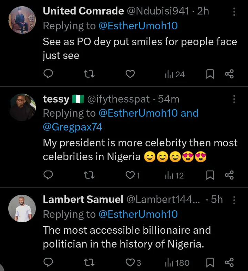Open Lambert Samuel's profile avatar
This screenshot has height=271, width=248.
(22, 208)
